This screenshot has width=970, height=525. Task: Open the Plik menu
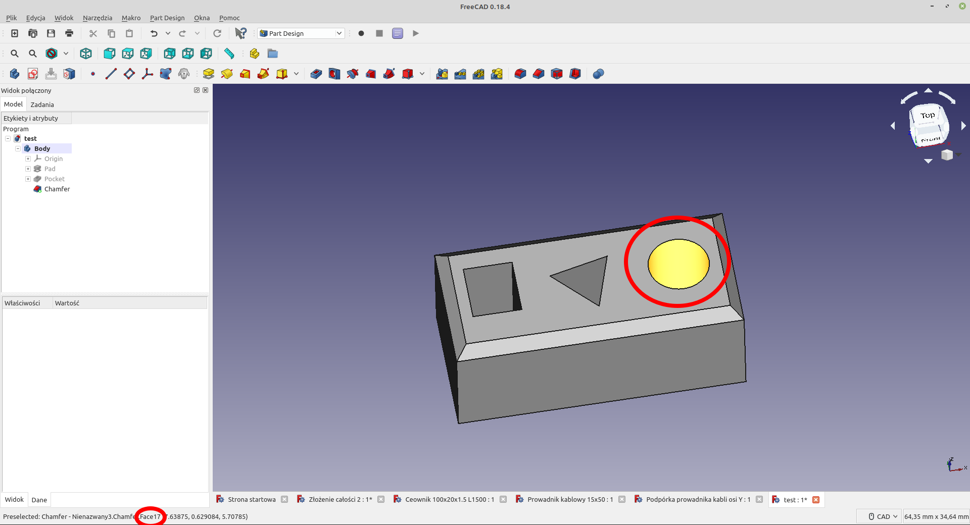[x=11, y=18]
